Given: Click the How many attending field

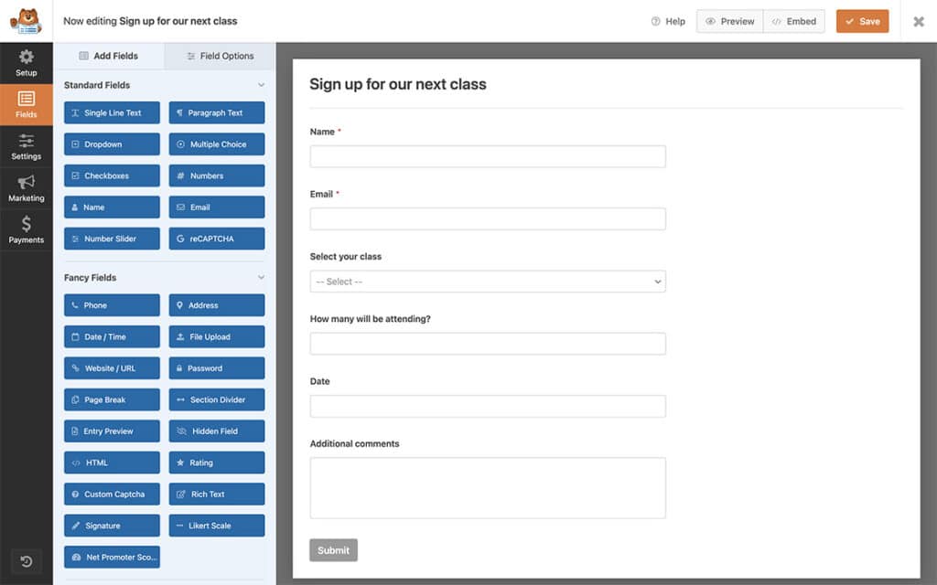Looking at the screenshot, I should (x=488, y=344).
